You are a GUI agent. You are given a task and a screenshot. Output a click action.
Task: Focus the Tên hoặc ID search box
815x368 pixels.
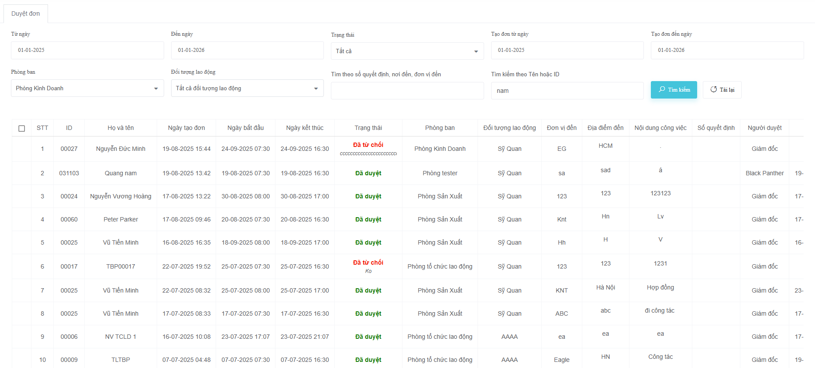[567, 91]
